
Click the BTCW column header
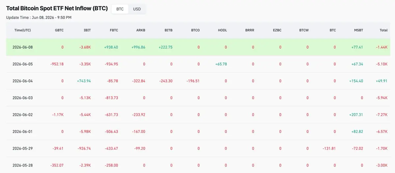tap(304, 30)
